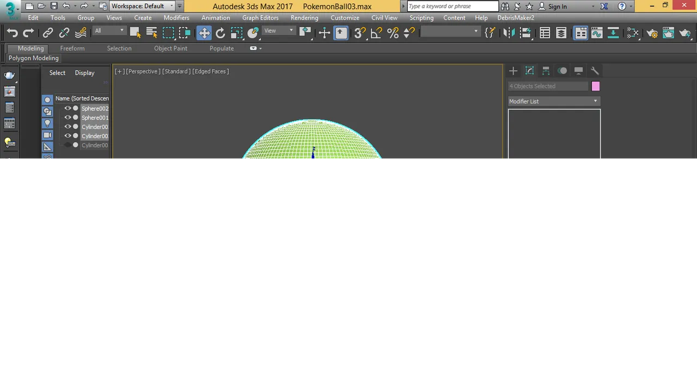
Task: Toggle Percent Snap button
Action: 393,33
